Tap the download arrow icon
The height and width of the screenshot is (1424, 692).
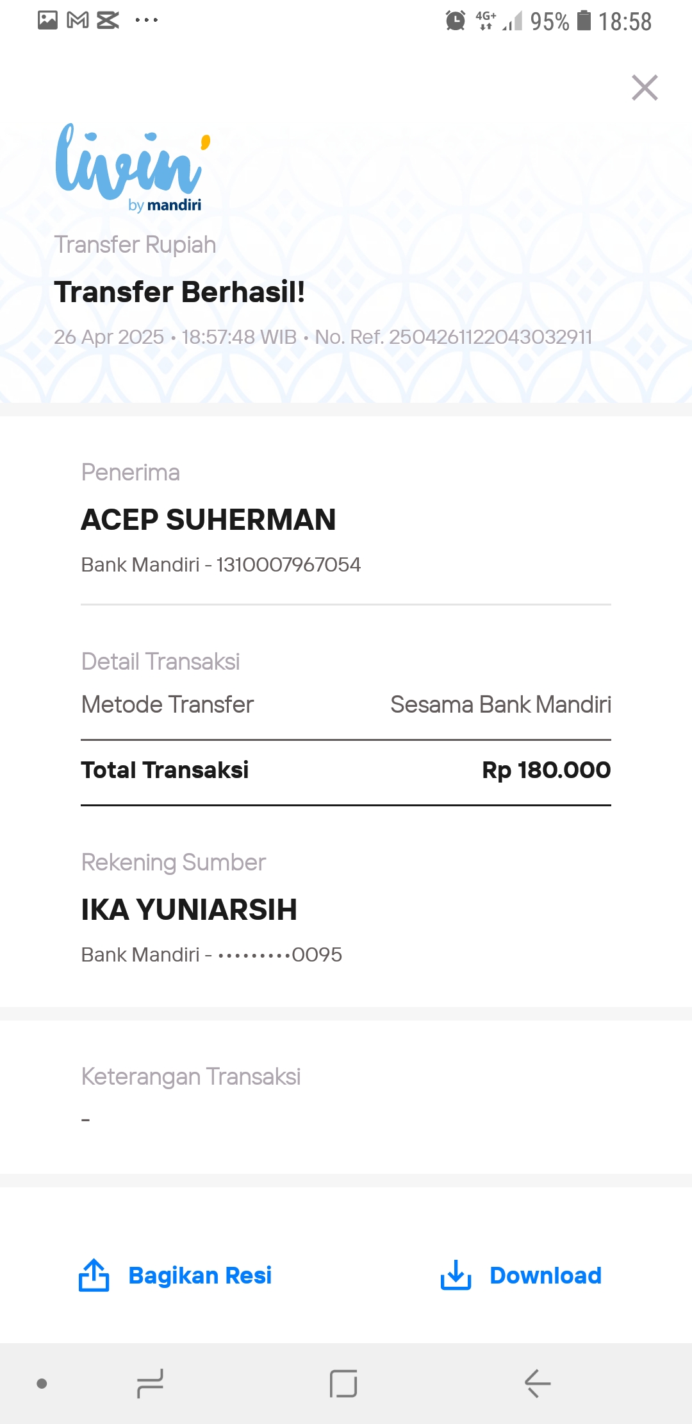tap(456, 1275)
